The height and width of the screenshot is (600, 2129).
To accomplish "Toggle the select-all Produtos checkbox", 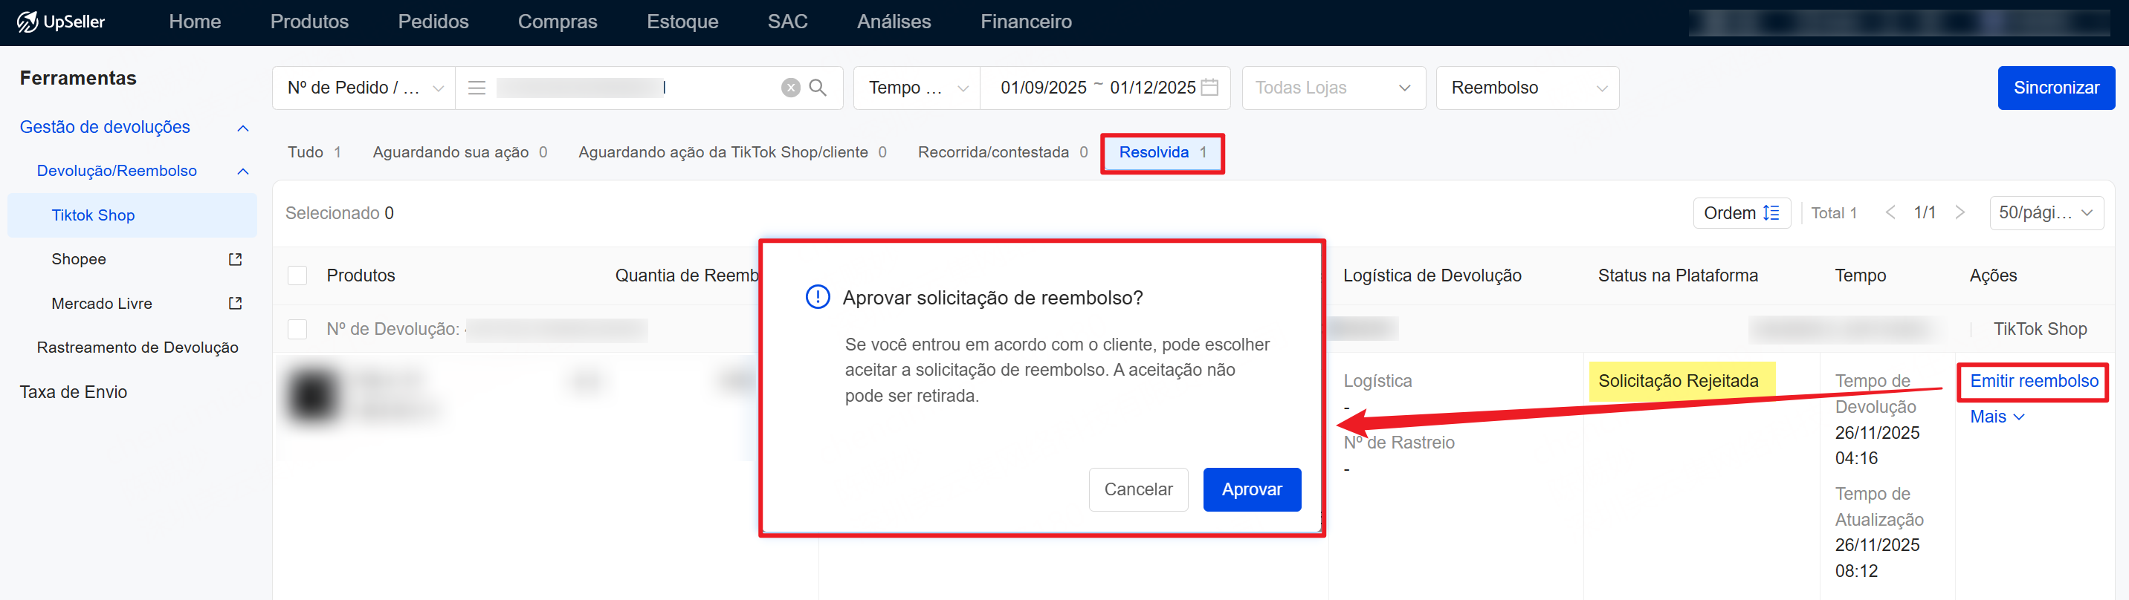I will click(x=297, y=275).
